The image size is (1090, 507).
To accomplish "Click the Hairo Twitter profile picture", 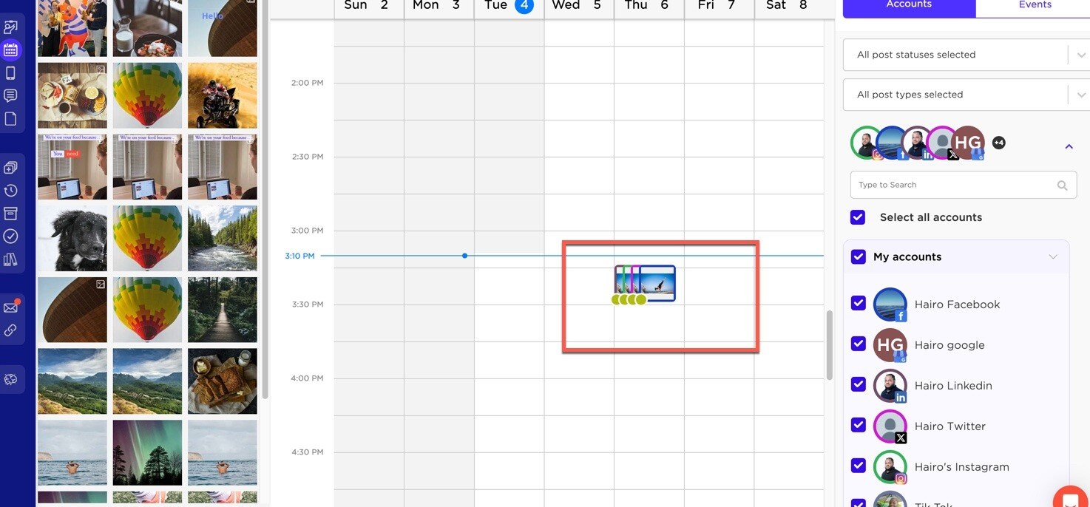I will tap(890, 426).
